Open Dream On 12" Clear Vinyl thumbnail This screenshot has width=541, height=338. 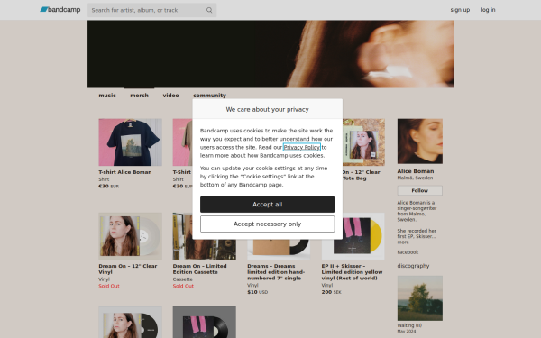(130, 236)
